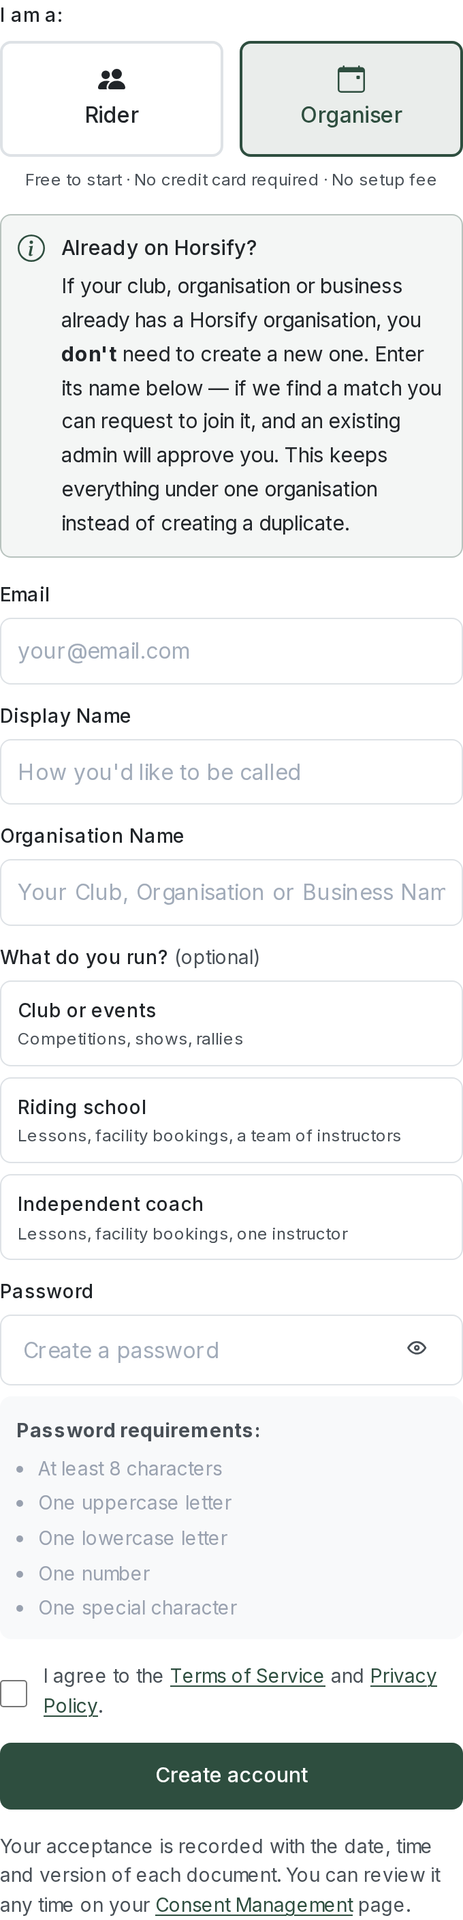Image resolution: width=463 pixels, height=1920 pixels.
Task: Click the 'Already on Horsify?' heading
Action: [159, 248]
